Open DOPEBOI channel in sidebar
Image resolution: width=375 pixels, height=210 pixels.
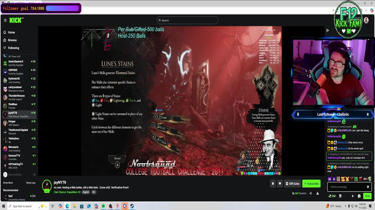[19, 72]
